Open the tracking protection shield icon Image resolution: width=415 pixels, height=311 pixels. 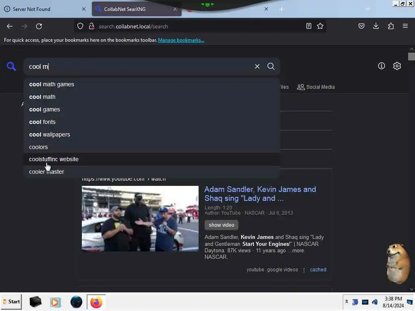(x=80, y=26)
